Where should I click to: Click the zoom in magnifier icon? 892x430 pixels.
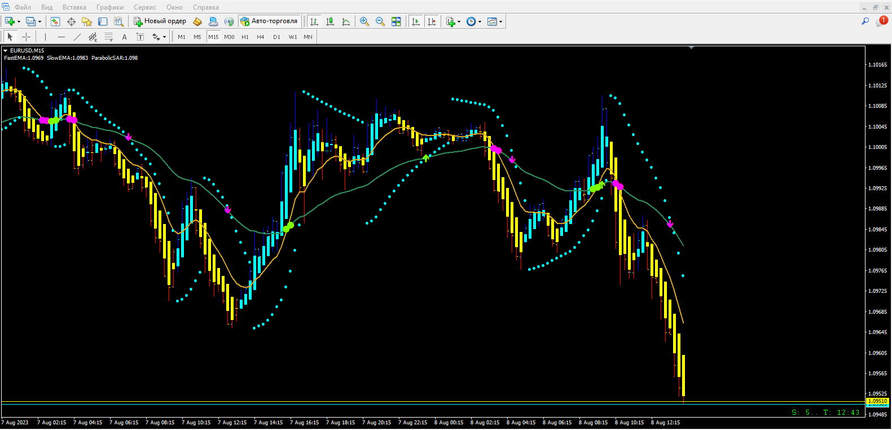364,21
